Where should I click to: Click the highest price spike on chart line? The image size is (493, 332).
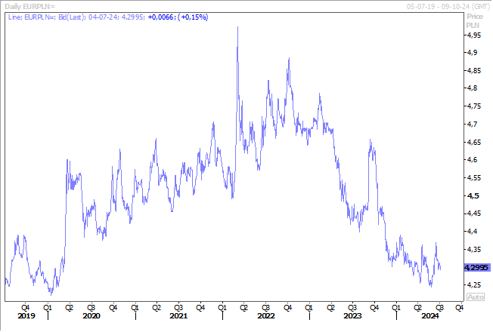click(237, 28)
